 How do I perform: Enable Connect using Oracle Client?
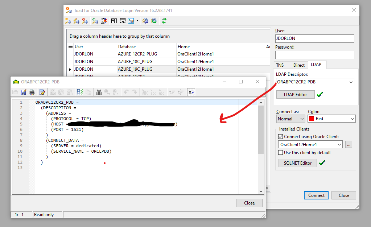pyautogui.click(x=281, y=136)
